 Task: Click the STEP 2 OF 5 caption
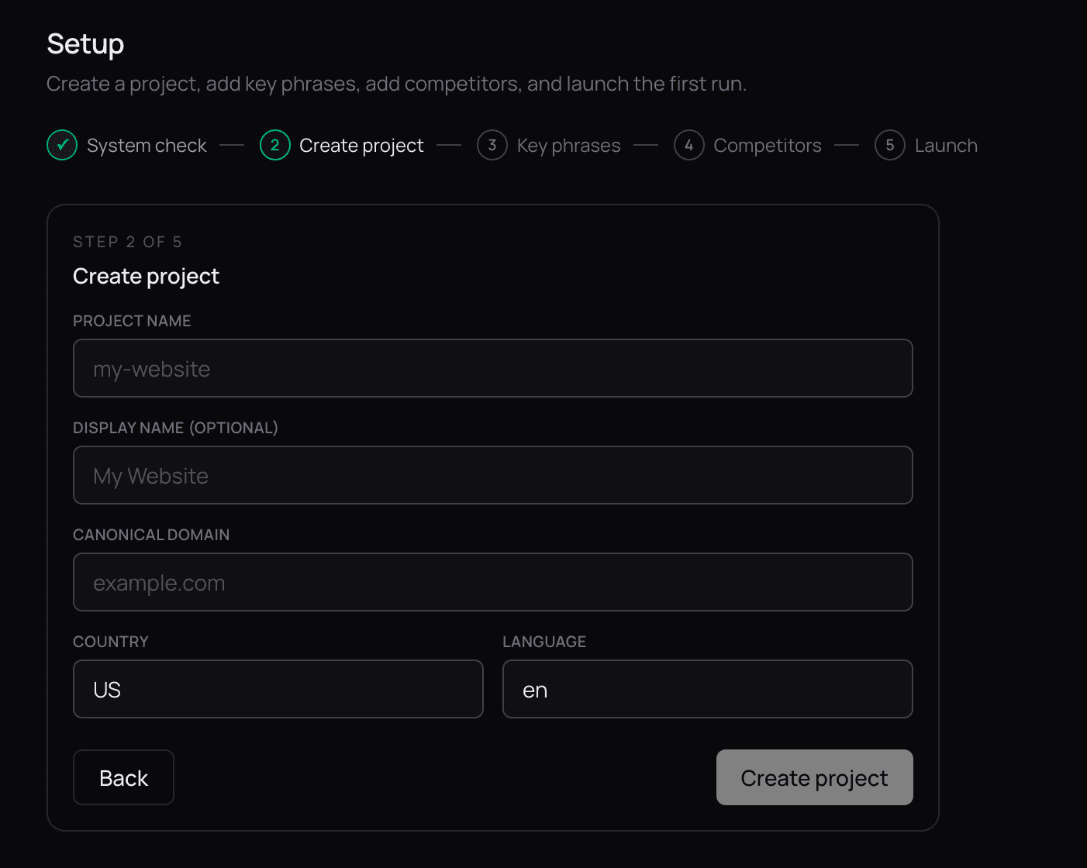point(127,242)
